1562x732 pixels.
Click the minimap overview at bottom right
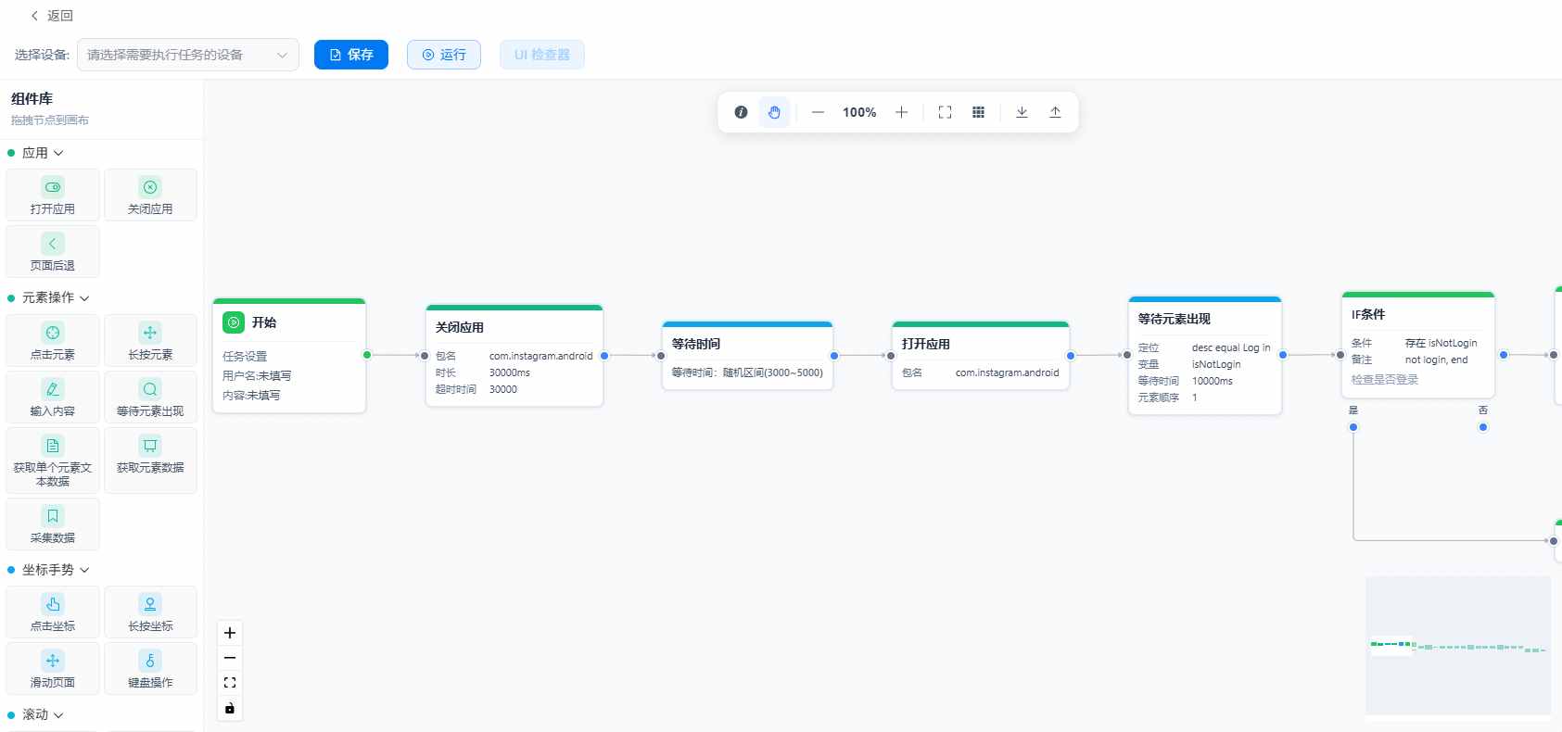coord(1458,646)
